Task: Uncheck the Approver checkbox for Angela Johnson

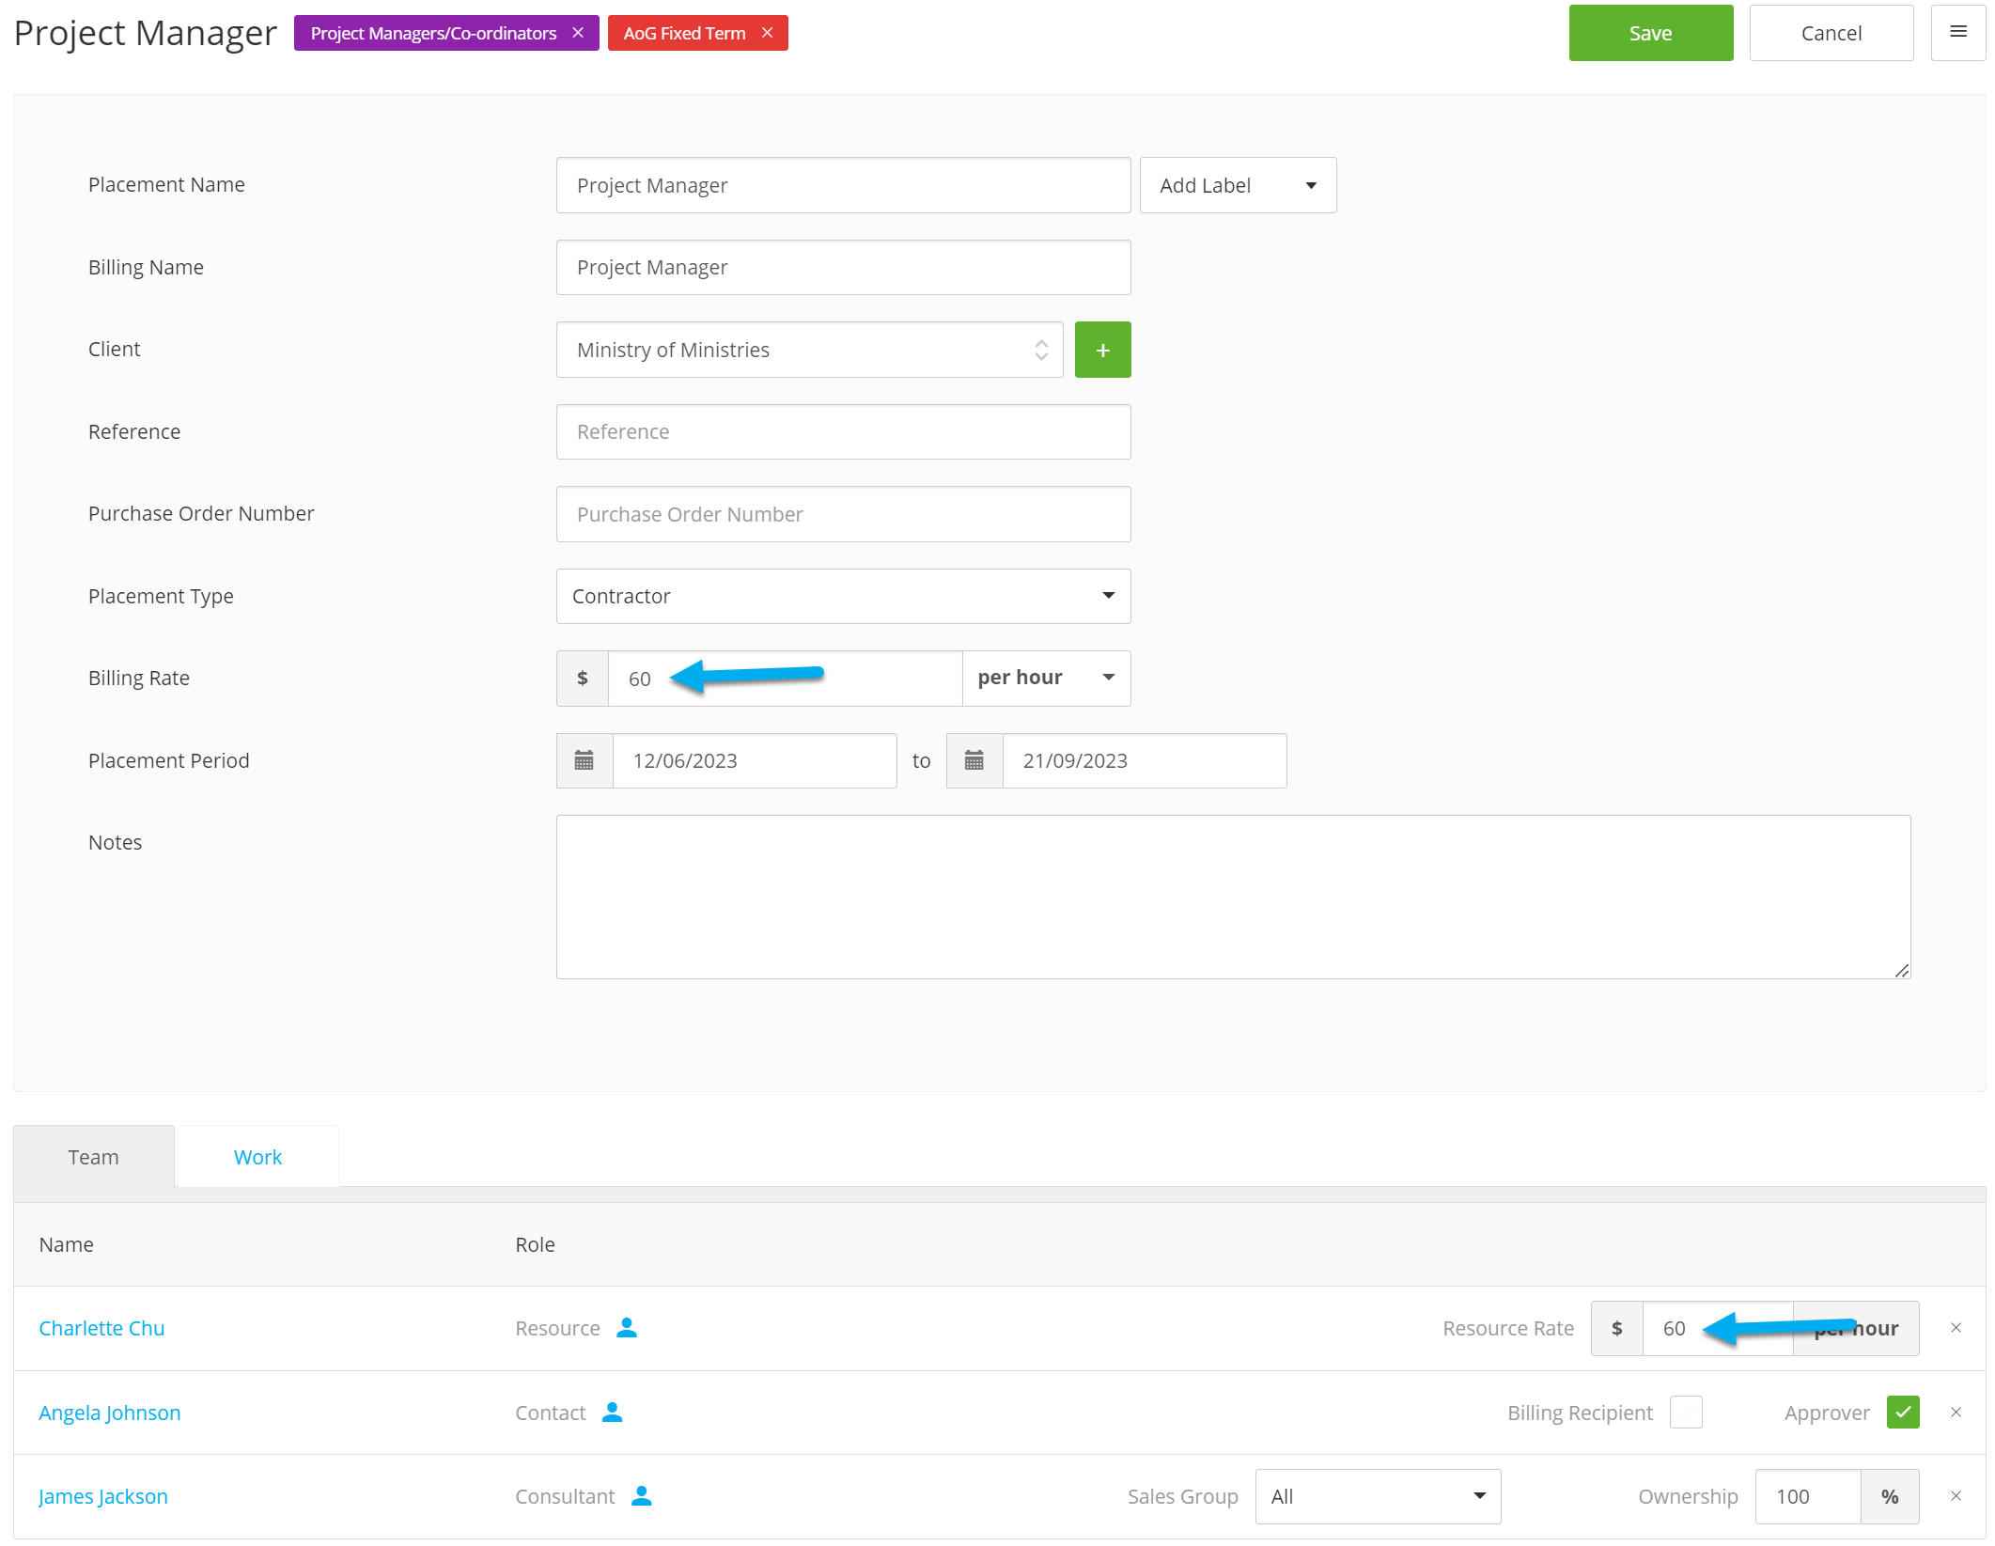Action: tap(1903, 1412)
